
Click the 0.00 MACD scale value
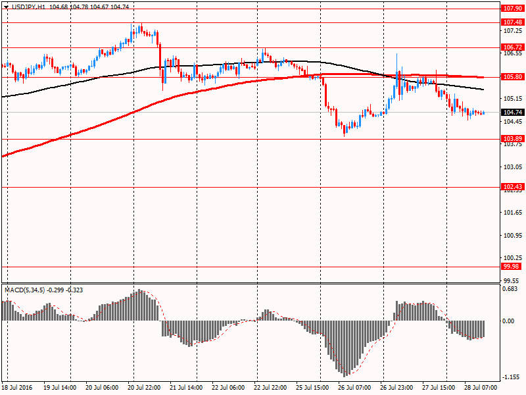(508, 321)
